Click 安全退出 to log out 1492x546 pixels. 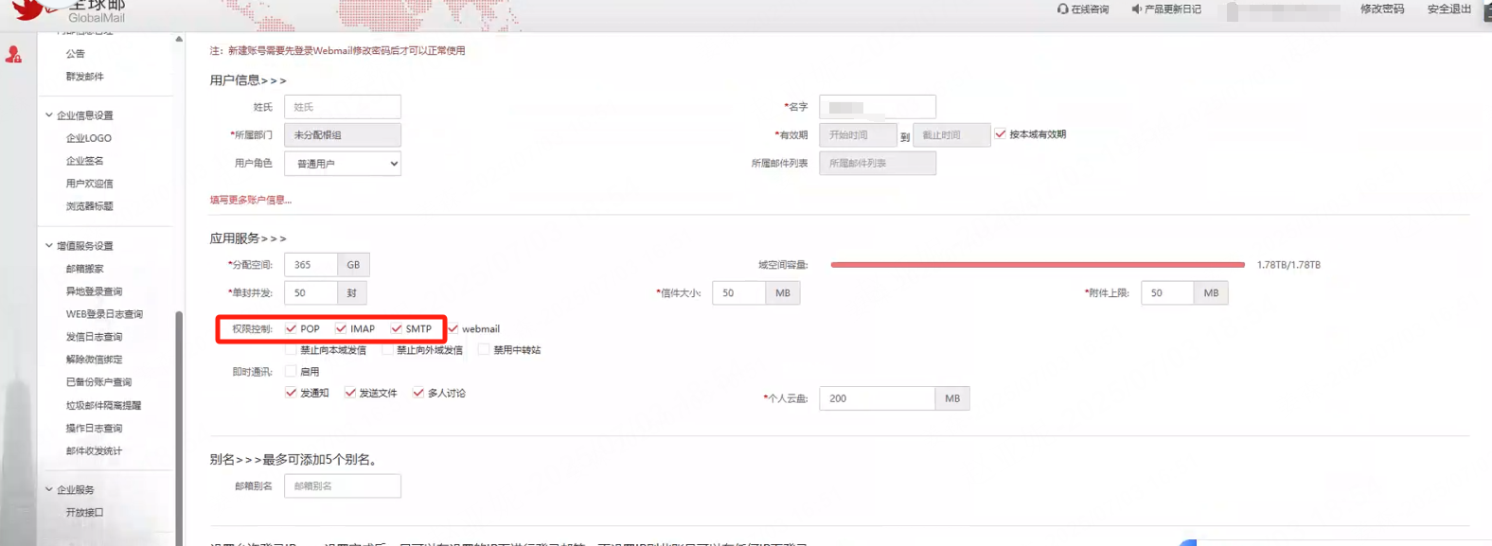[1449, 9]
